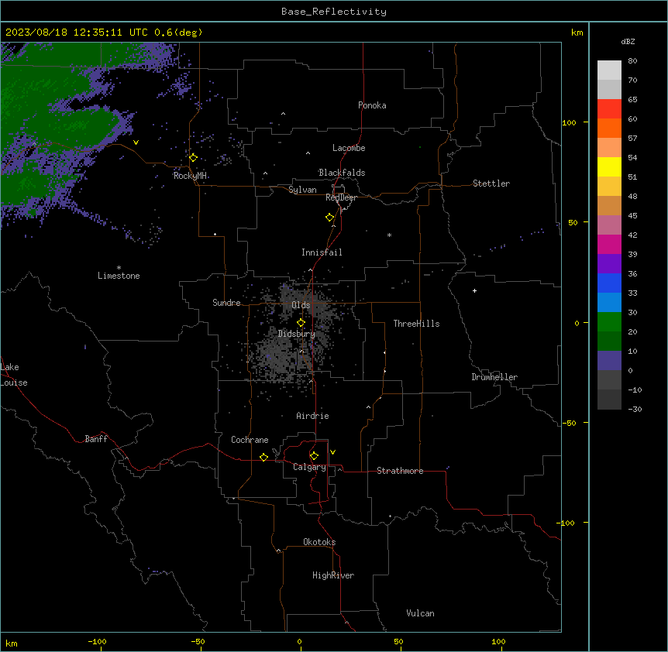668x652 pixels.
Task: Click the magenta 39-42 dBZ legend swatch
Action: 609,244
